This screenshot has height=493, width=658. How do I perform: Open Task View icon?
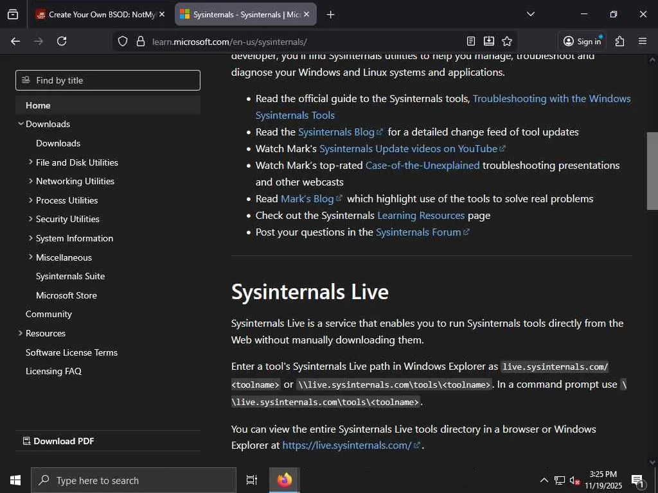point(251,480)
